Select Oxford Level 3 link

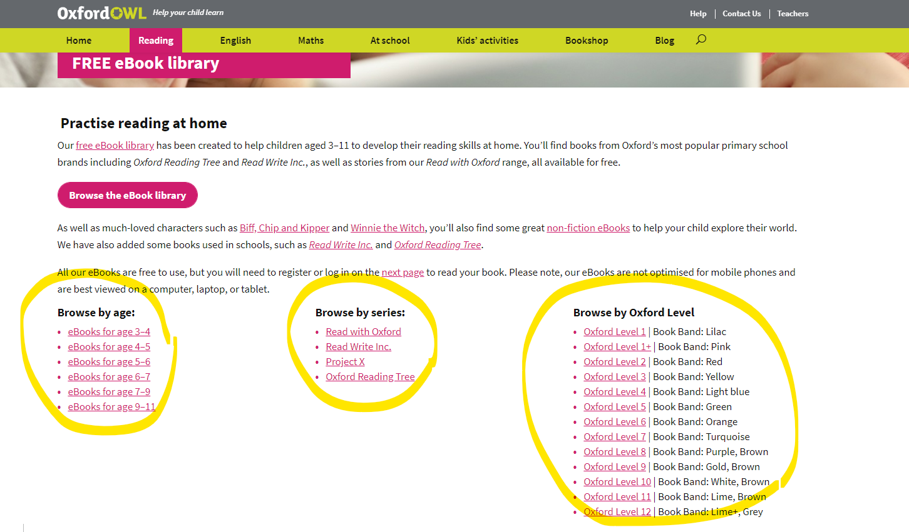[615, 376]
